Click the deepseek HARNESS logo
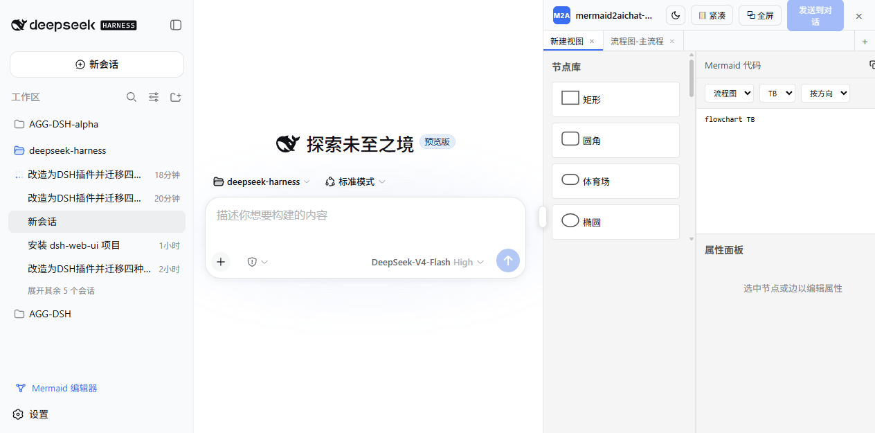This screenshot has width=875, height=433. [x=74, y=25]
